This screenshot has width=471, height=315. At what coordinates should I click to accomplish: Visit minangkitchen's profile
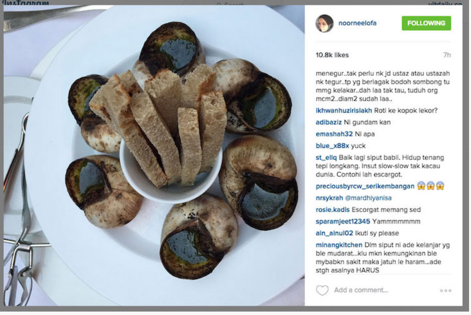(339, 245)
